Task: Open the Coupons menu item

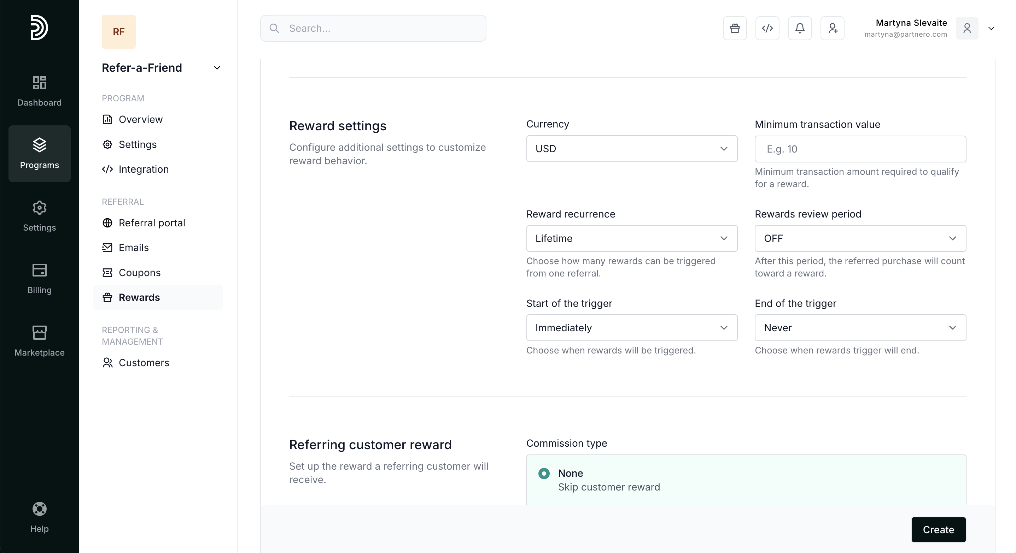Action: [x=139, y=273]
